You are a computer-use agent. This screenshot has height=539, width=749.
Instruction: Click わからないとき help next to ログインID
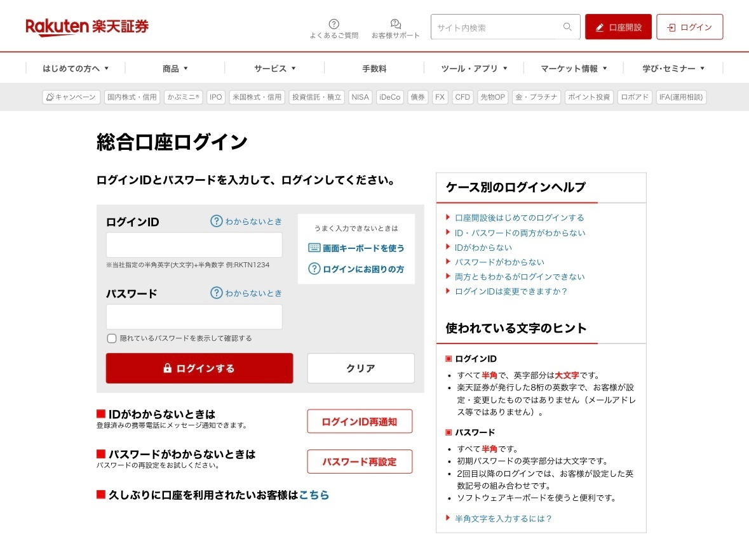pyautogui.click(x=246, y=221)
